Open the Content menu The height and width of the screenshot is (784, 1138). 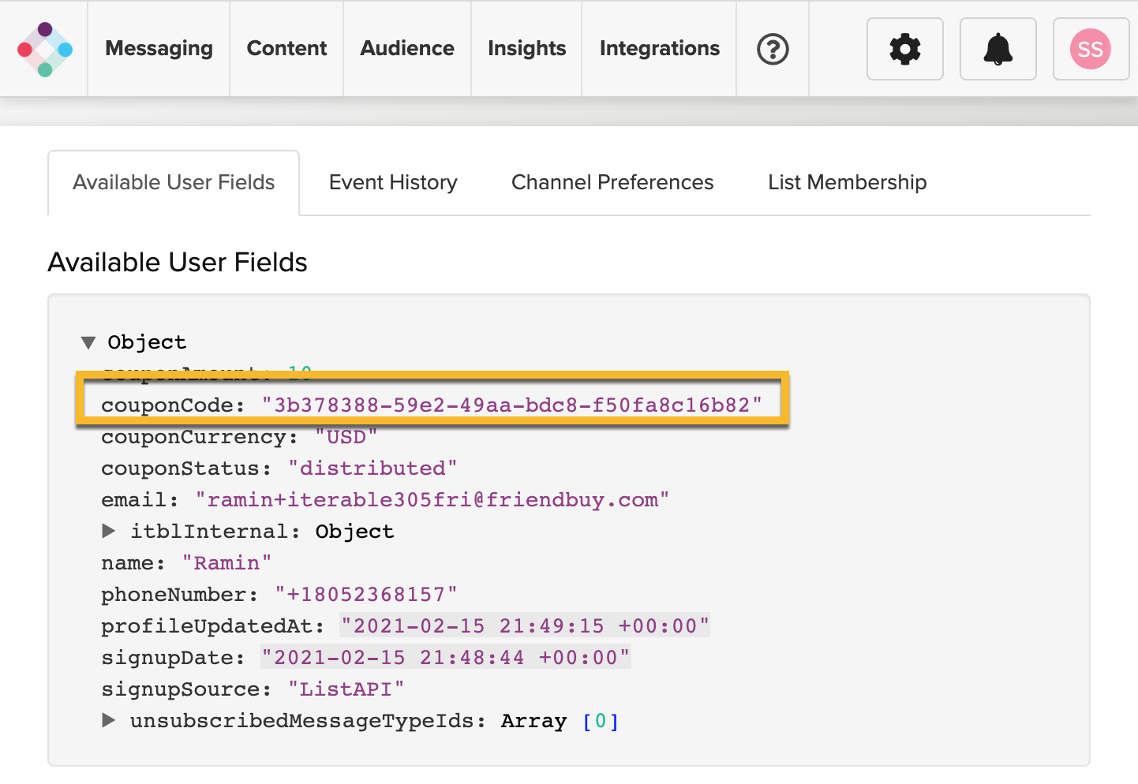286,49
